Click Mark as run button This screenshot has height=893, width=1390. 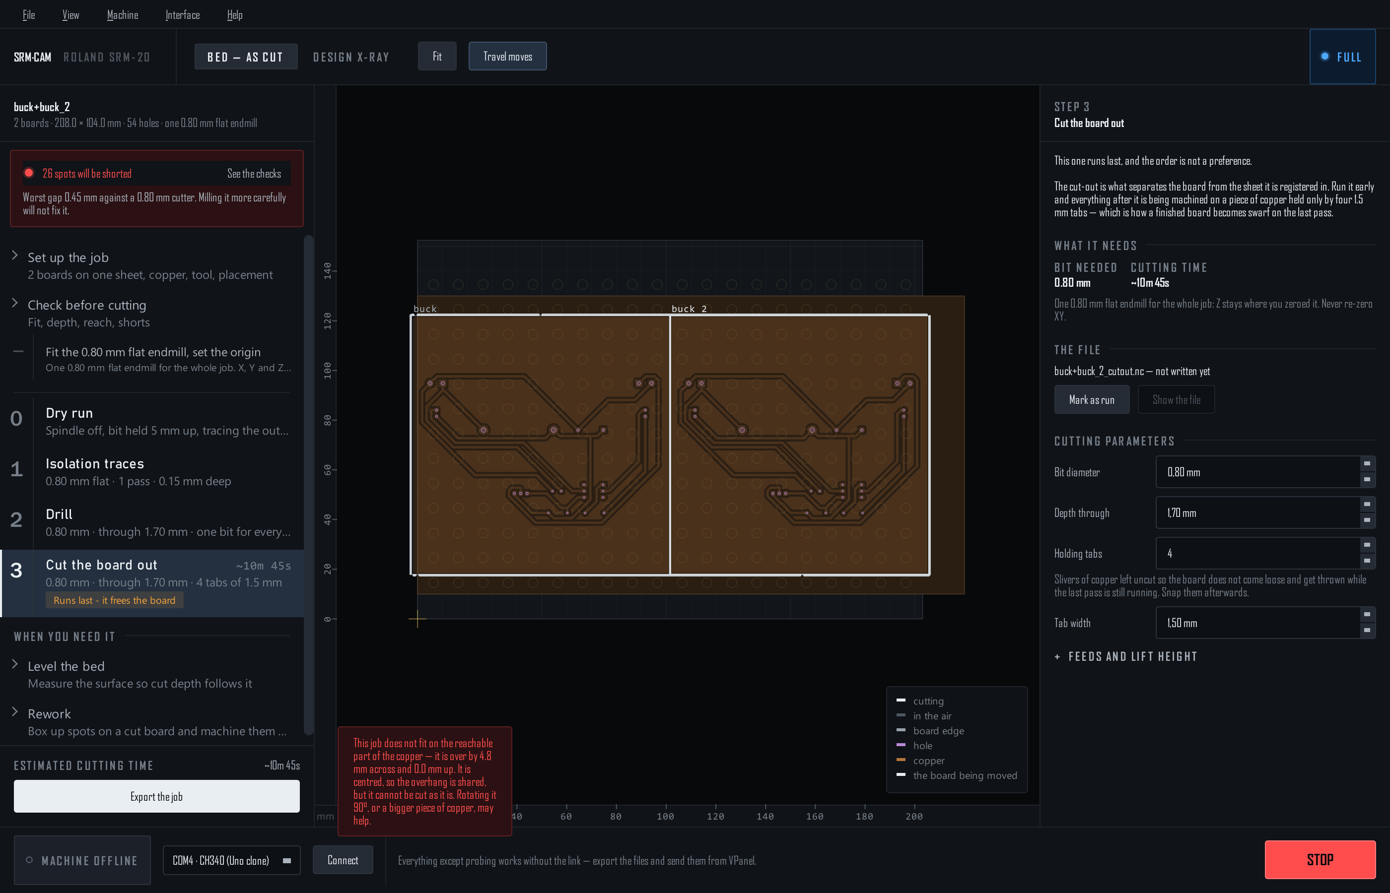pyautogui.click(x=1091, y=399)
